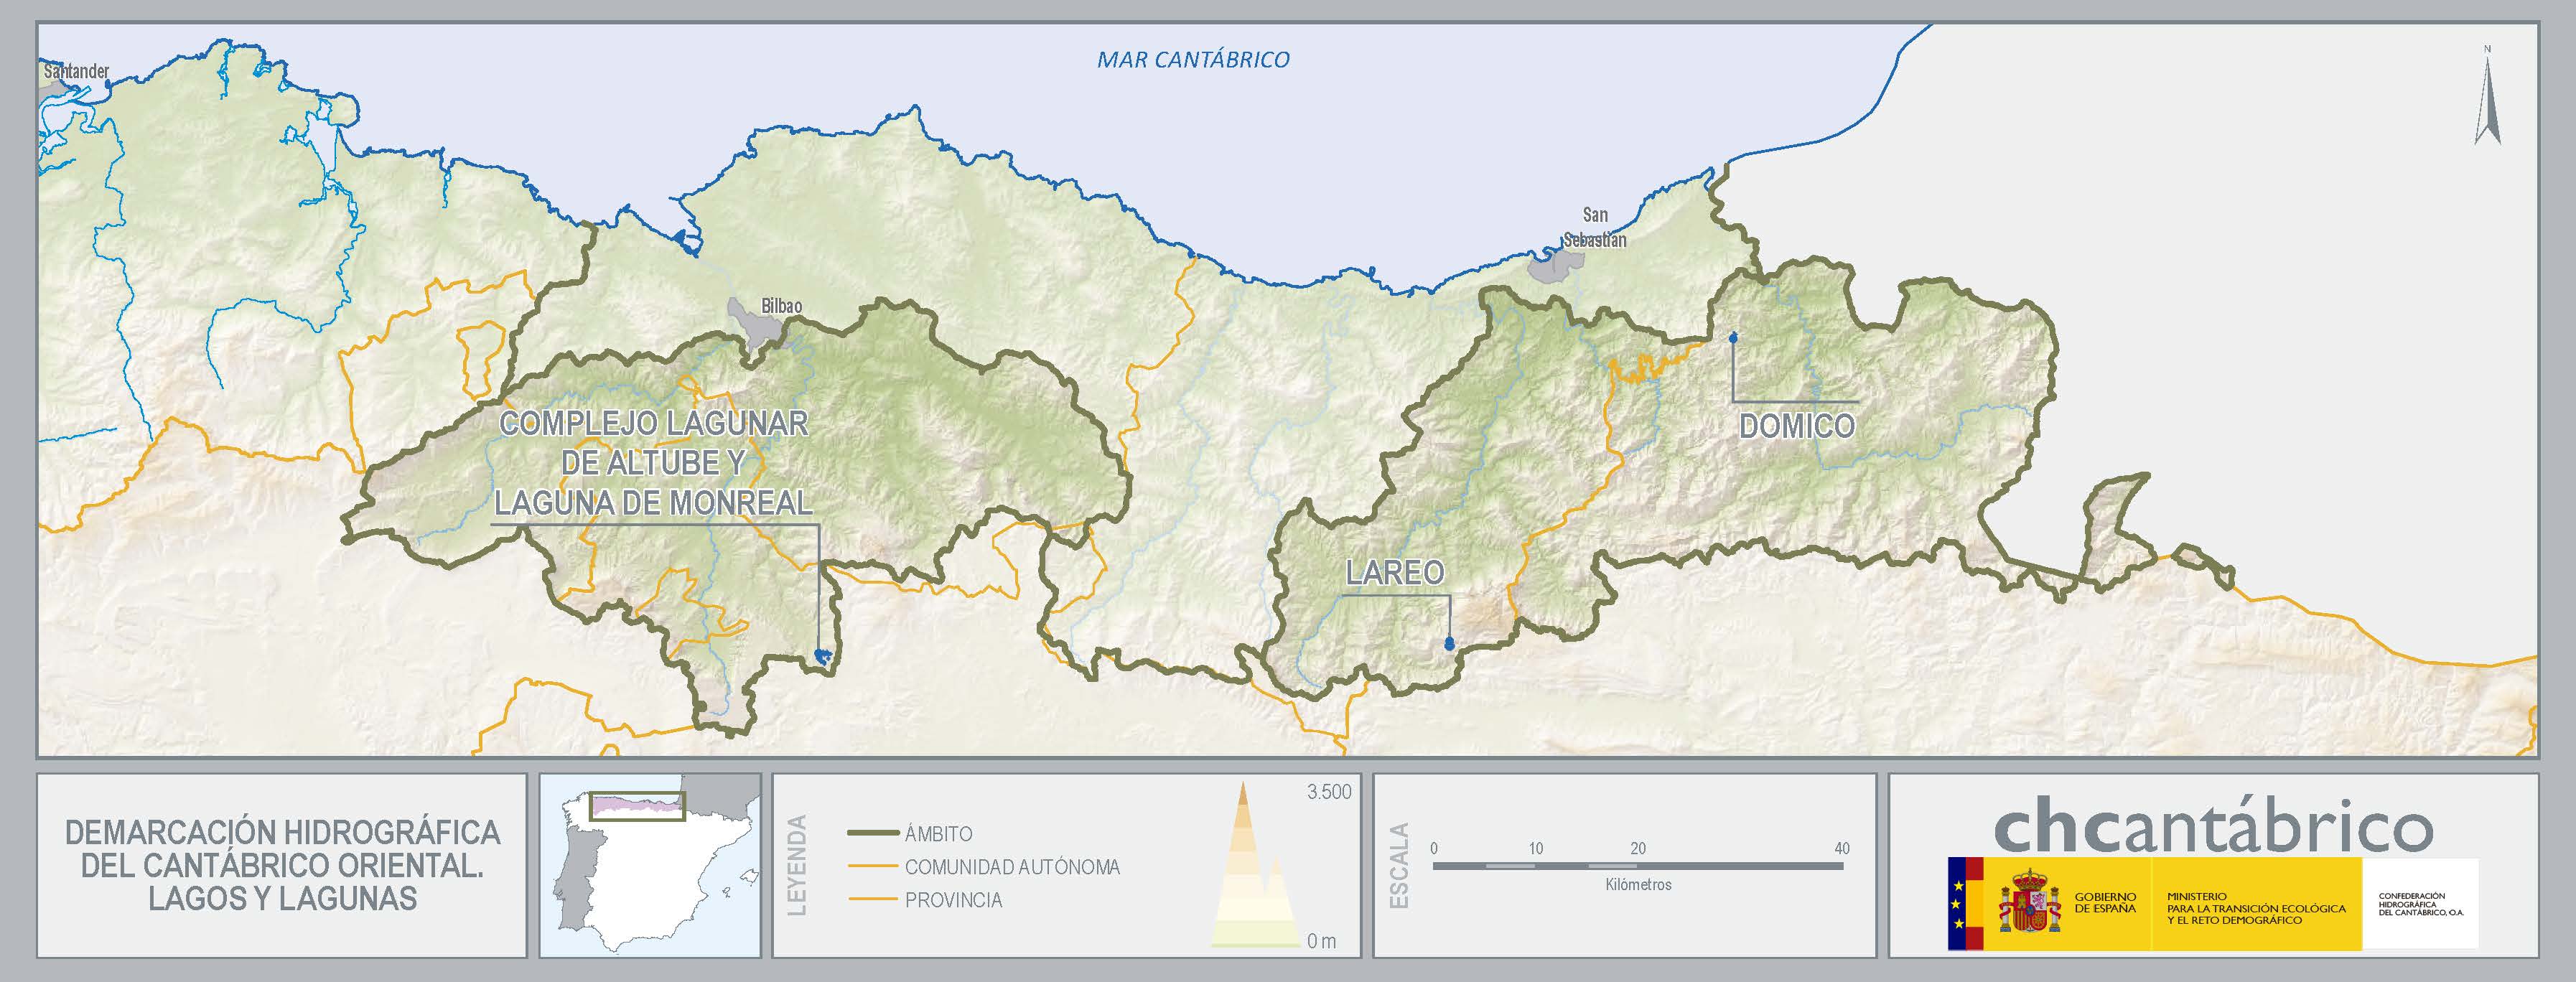Screen dimensions: 2576x982
Task: Click the Domico lake blue marker
Action: (1733, 338)
